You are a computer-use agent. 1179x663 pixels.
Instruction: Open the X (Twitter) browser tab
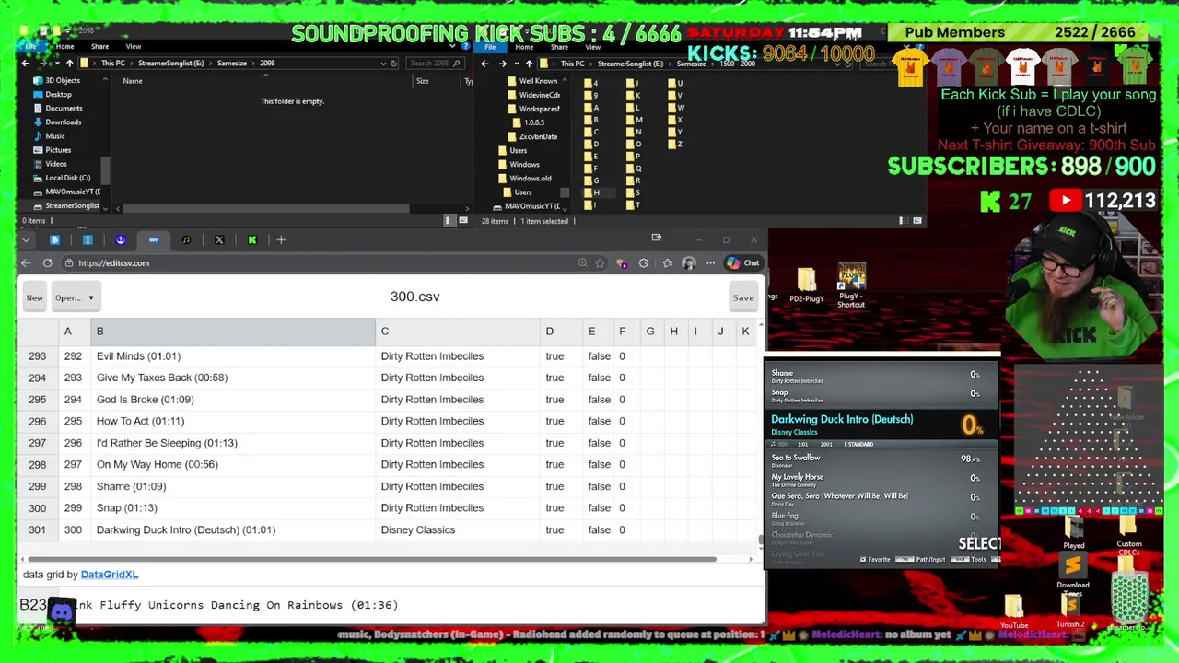click(219, 240)
